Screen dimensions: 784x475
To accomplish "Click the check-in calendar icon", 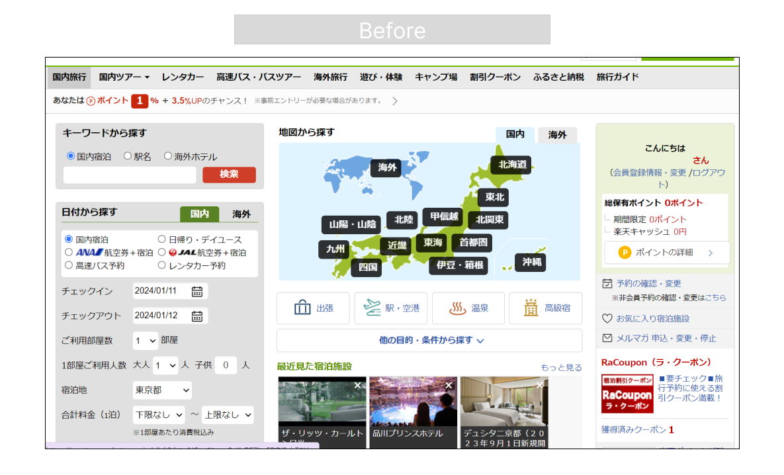I will point(197,291).
